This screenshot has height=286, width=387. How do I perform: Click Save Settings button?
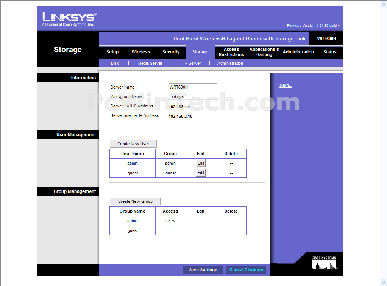coord(203,270)
